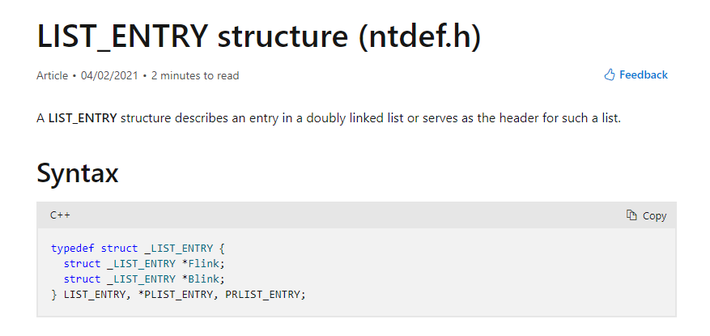Click _LIST_ENTRY on the typedef line

tap(178, 248)
